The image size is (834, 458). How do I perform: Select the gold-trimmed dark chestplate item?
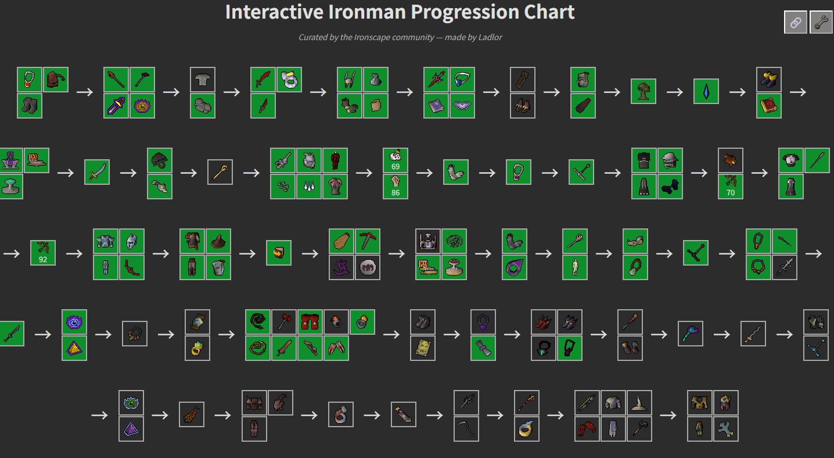point(700,403)
